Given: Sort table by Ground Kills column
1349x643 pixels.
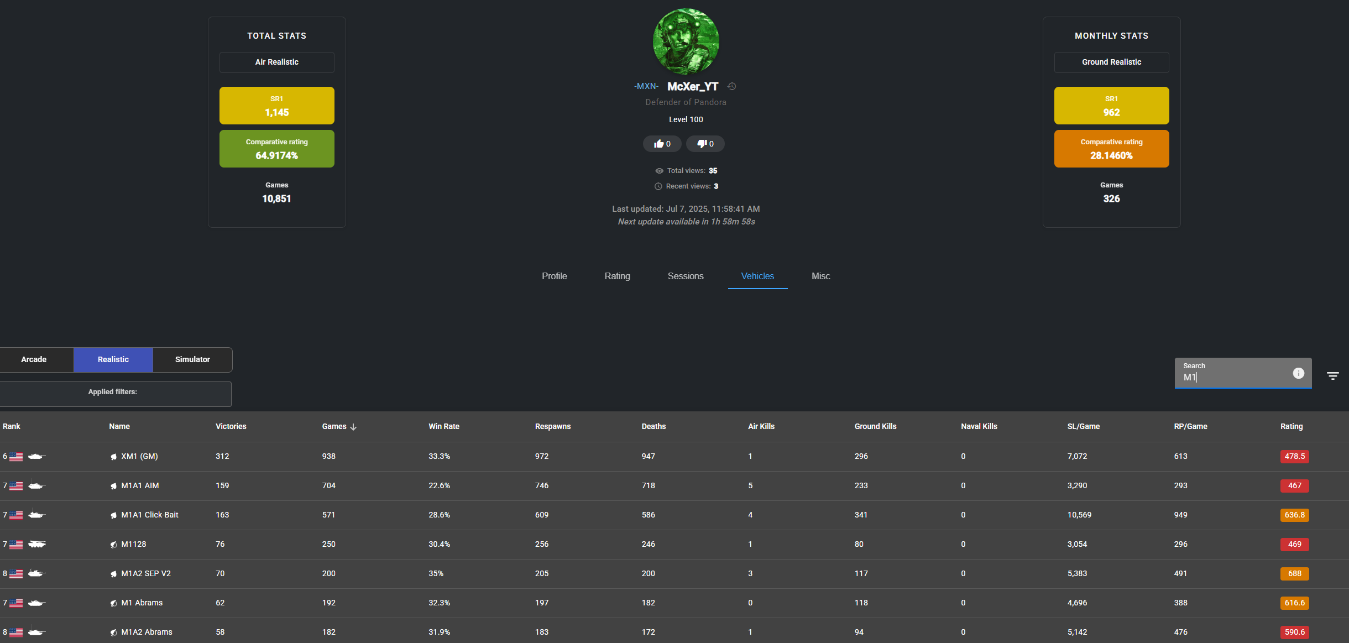Looking at the screenshot, I should 876,426.
